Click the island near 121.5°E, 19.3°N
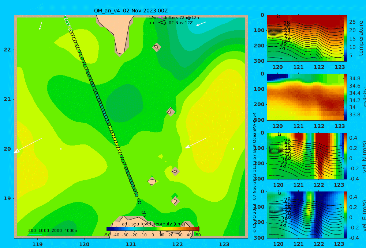This screenshot has width=366, height=248. pos(152,181)
